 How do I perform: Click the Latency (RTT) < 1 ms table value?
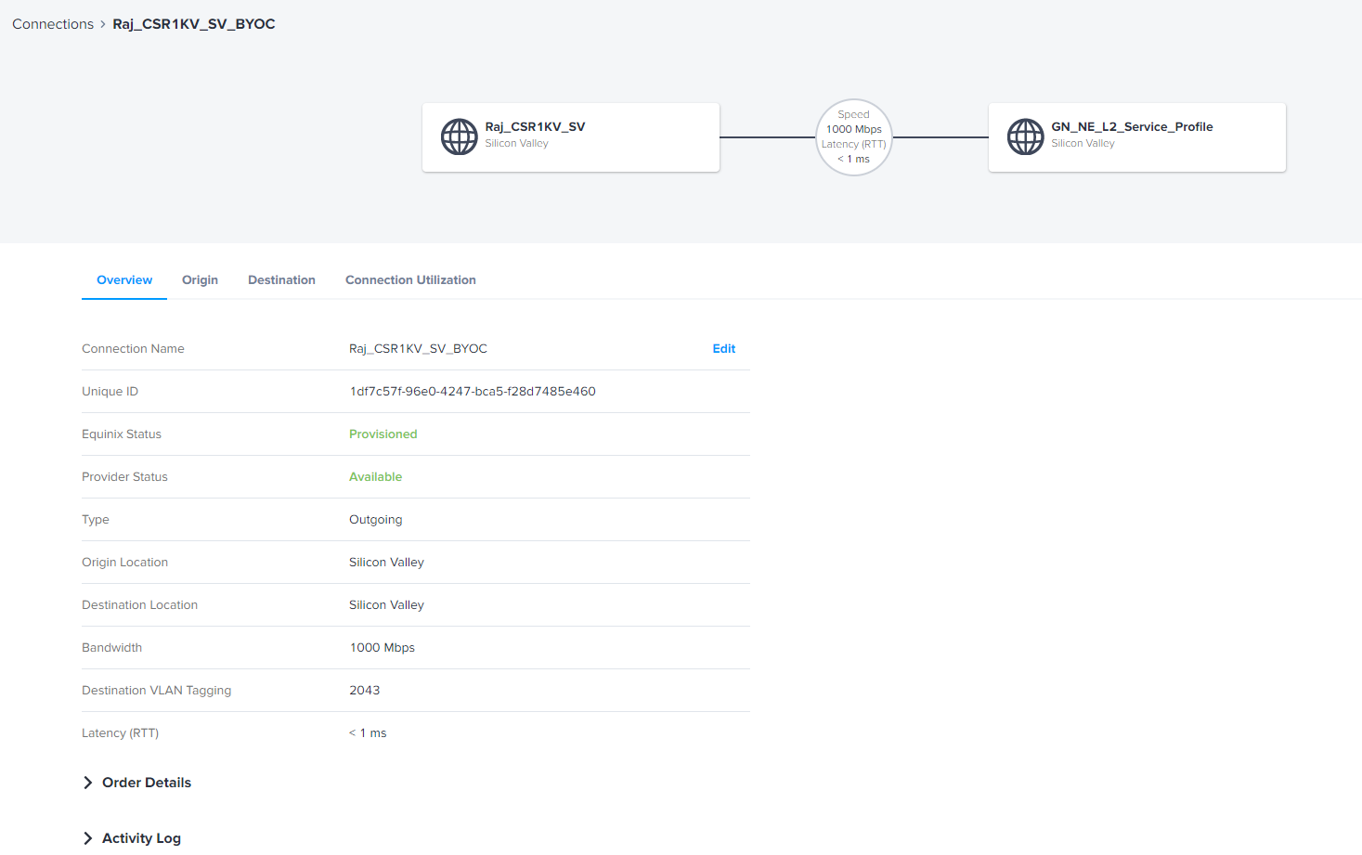[x=368, y=733]
